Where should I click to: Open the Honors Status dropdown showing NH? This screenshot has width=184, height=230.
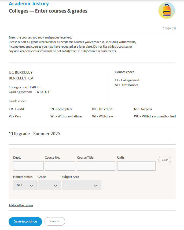click(x=25, y=185)
